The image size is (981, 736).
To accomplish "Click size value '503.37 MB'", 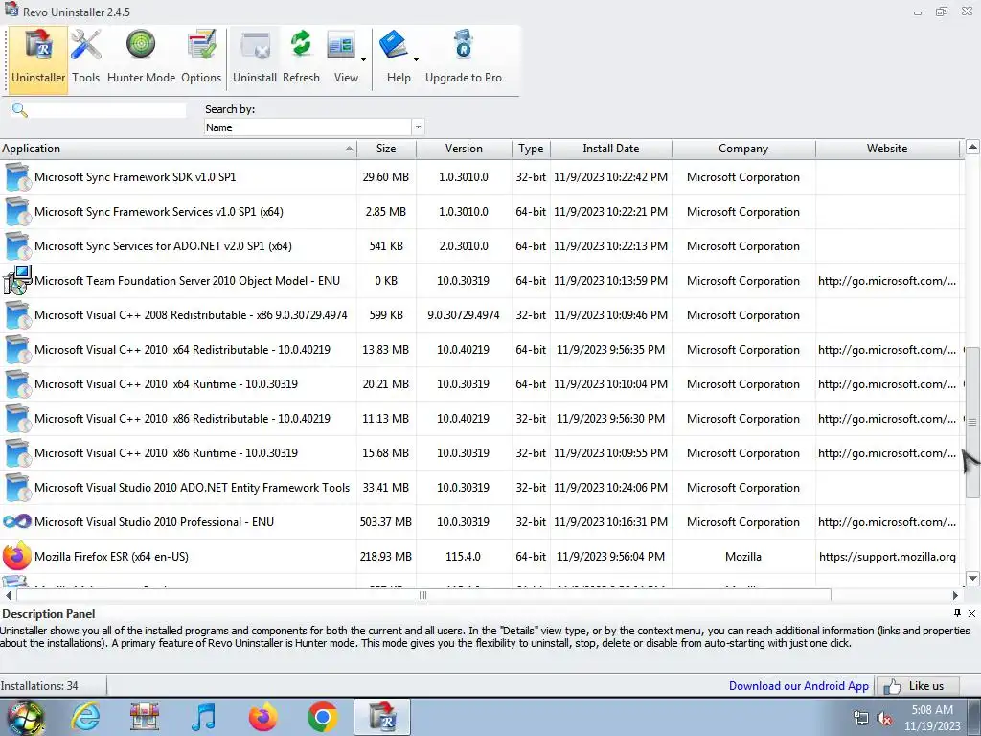I will tap(385, 522).
